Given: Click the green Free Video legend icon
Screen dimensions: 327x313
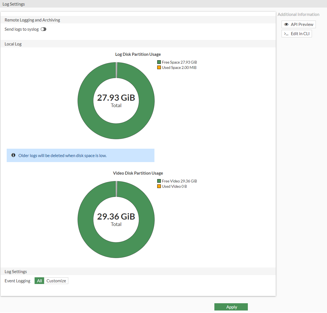Looking at the screenshot, I should tap(158, 181).
